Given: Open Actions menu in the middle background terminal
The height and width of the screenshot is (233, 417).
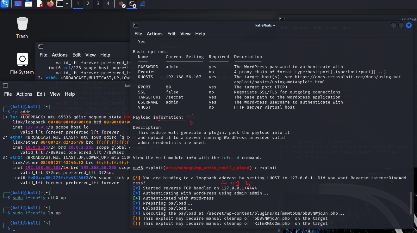Looking at the screenshot, I should click(59, 55).
